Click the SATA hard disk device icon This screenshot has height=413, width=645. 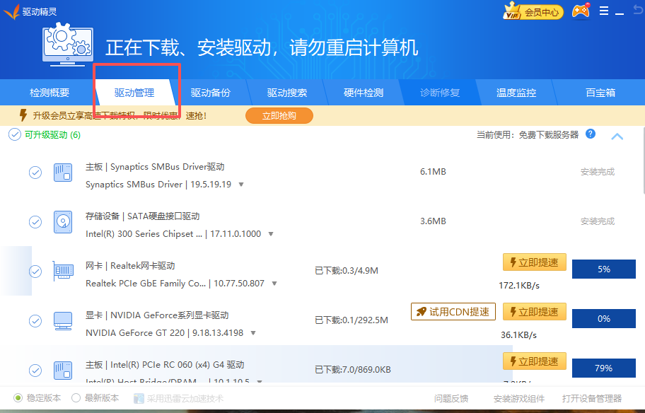(63, 222)
